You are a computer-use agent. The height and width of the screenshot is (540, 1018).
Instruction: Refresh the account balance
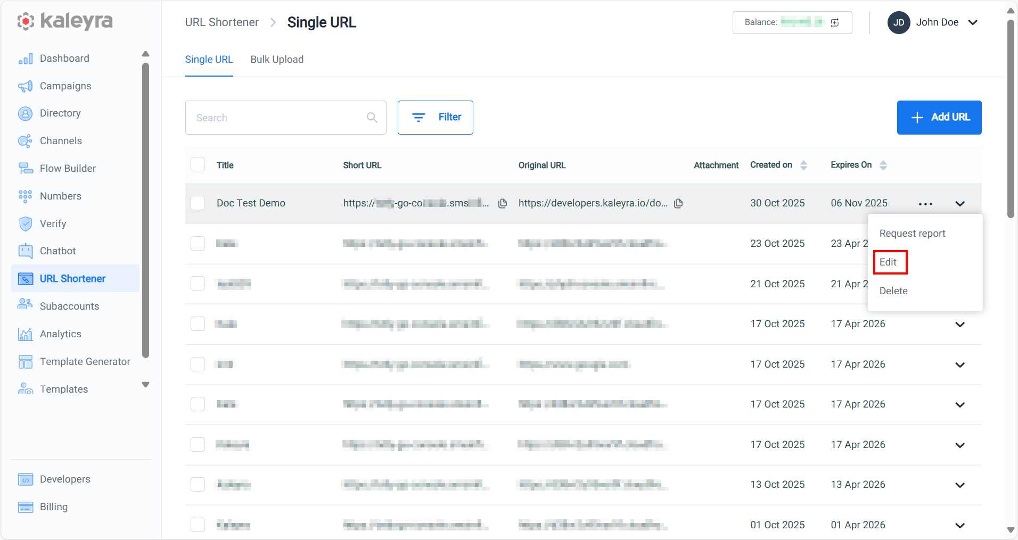pos(835,22)
